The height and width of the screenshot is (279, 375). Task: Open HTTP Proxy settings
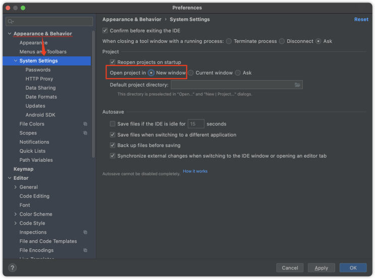point(39,79)
